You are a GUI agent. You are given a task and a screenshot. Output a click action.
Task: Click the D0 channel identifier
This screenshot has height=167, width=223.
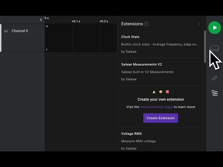pos(6,31)
